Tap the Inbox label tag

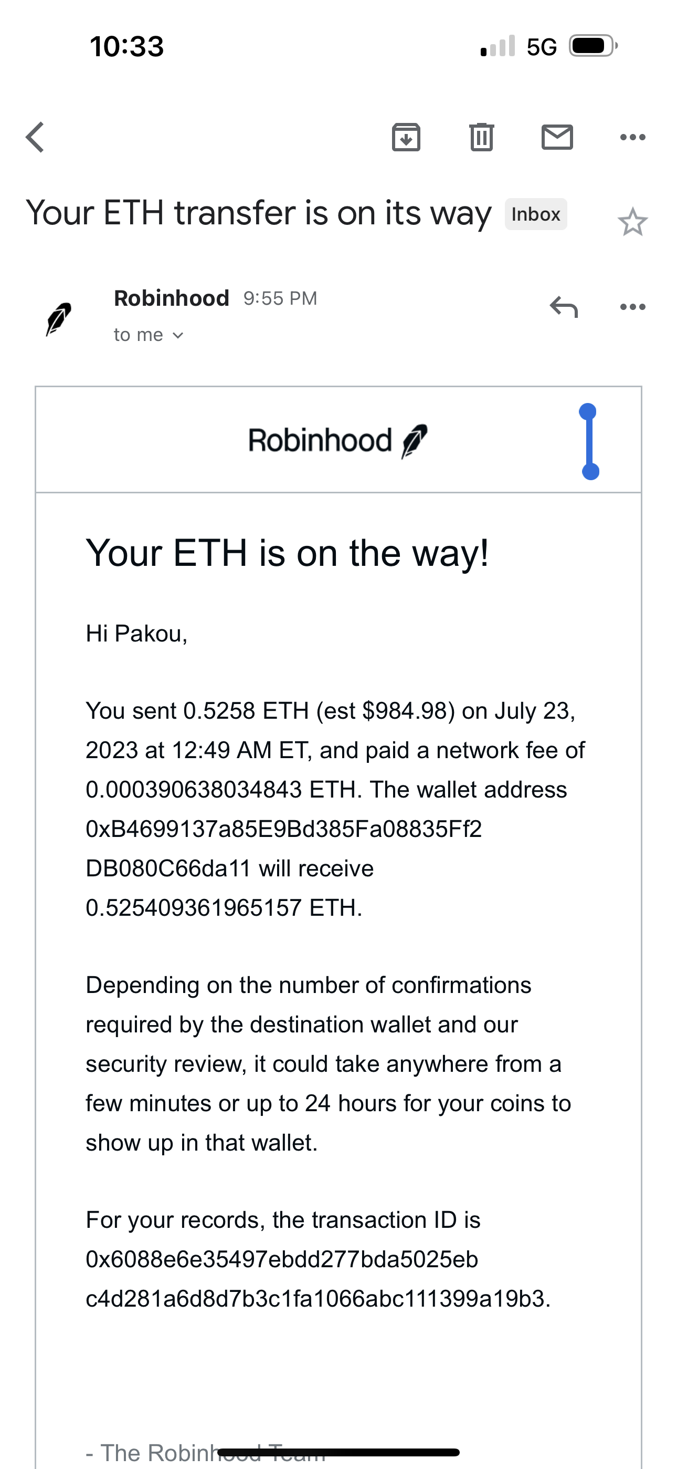[536, 214]
